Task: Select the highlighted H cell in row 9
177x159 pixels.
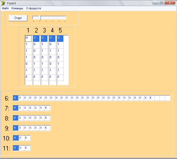Action: tap(15, 128)
